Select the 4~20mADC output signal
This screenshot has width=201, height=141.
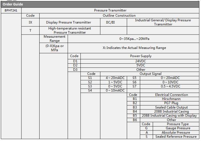114,78
